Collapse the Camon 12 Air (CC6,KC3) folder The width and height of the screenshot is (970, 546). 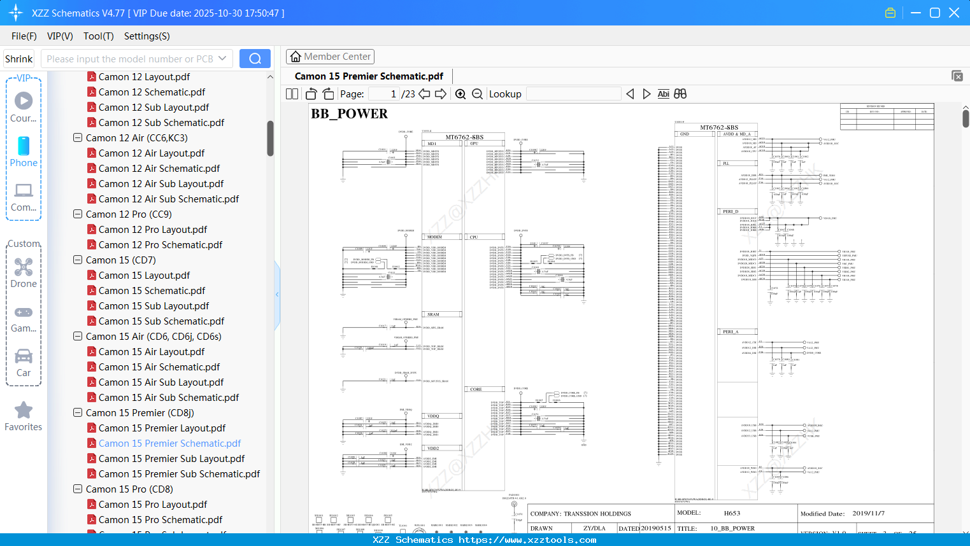[x=78, y=138]
